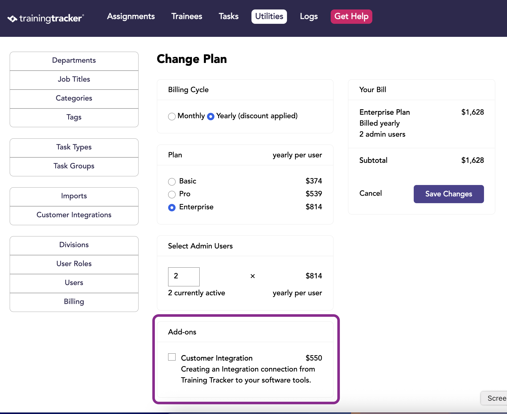Screen dimensions: 507x414
Task: Open the Users page
Action: [74, 283]
